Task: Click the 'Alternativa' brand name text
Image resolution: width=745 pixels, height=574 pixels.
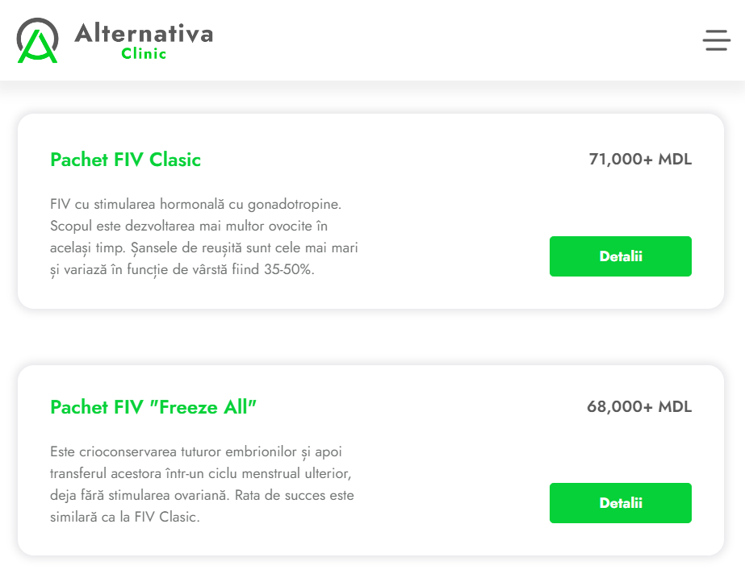Action: (142, 32)
